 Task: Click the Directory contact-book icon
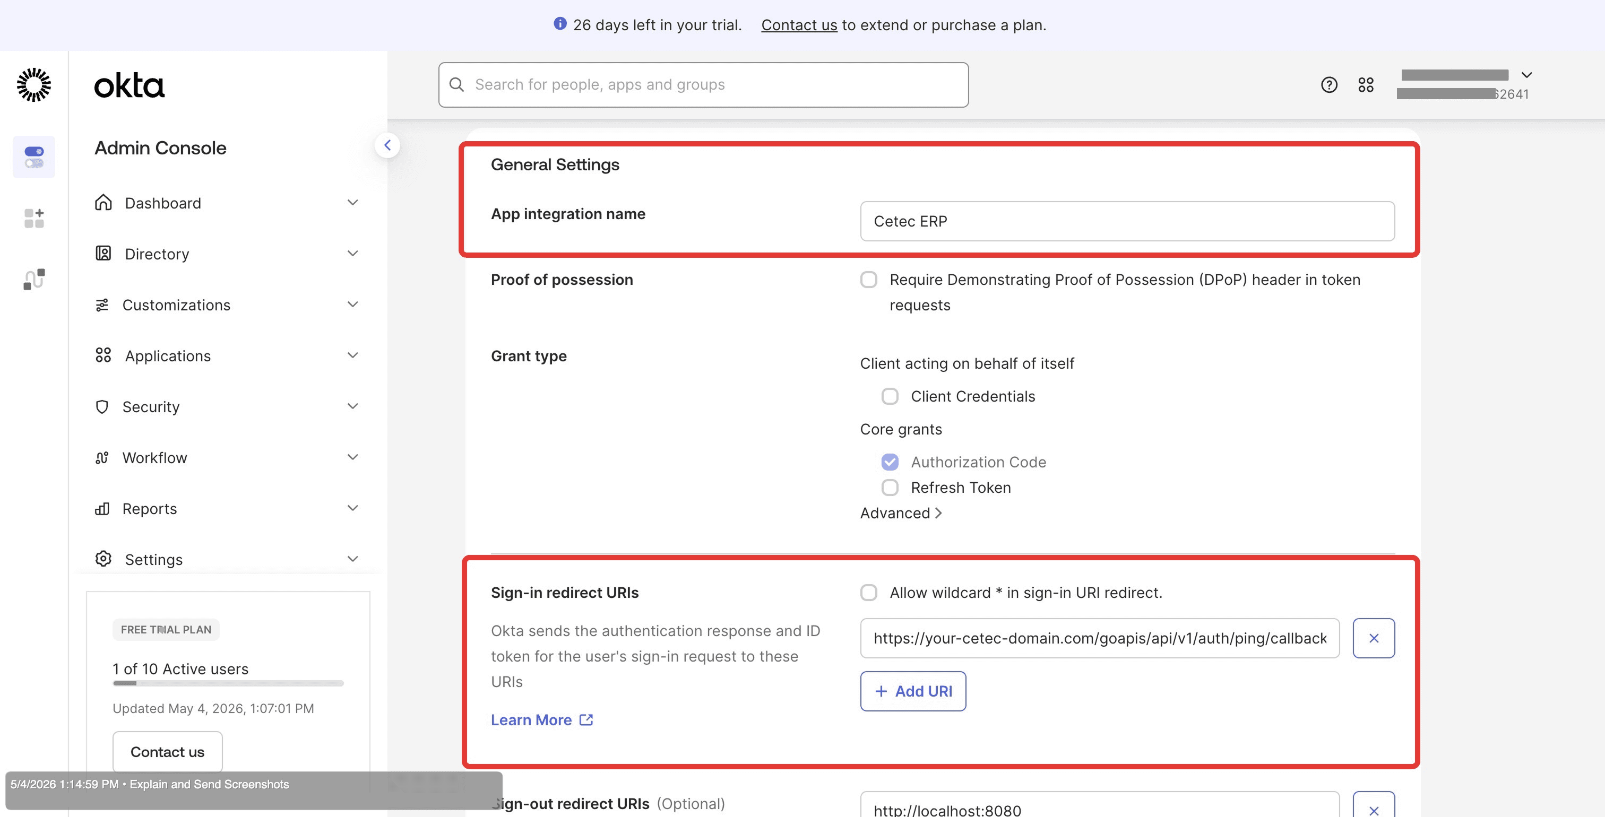coord(103,254)
